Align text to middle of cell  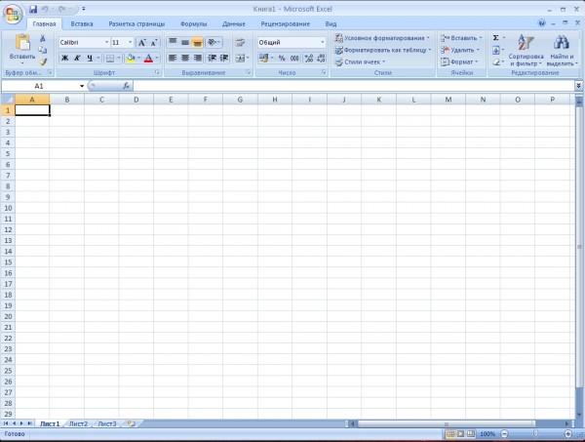(184, 42)
